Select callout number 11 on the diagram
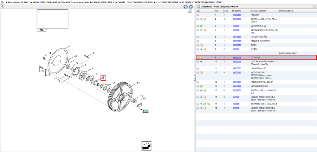 pyautogui.click(x=138, y=83)
